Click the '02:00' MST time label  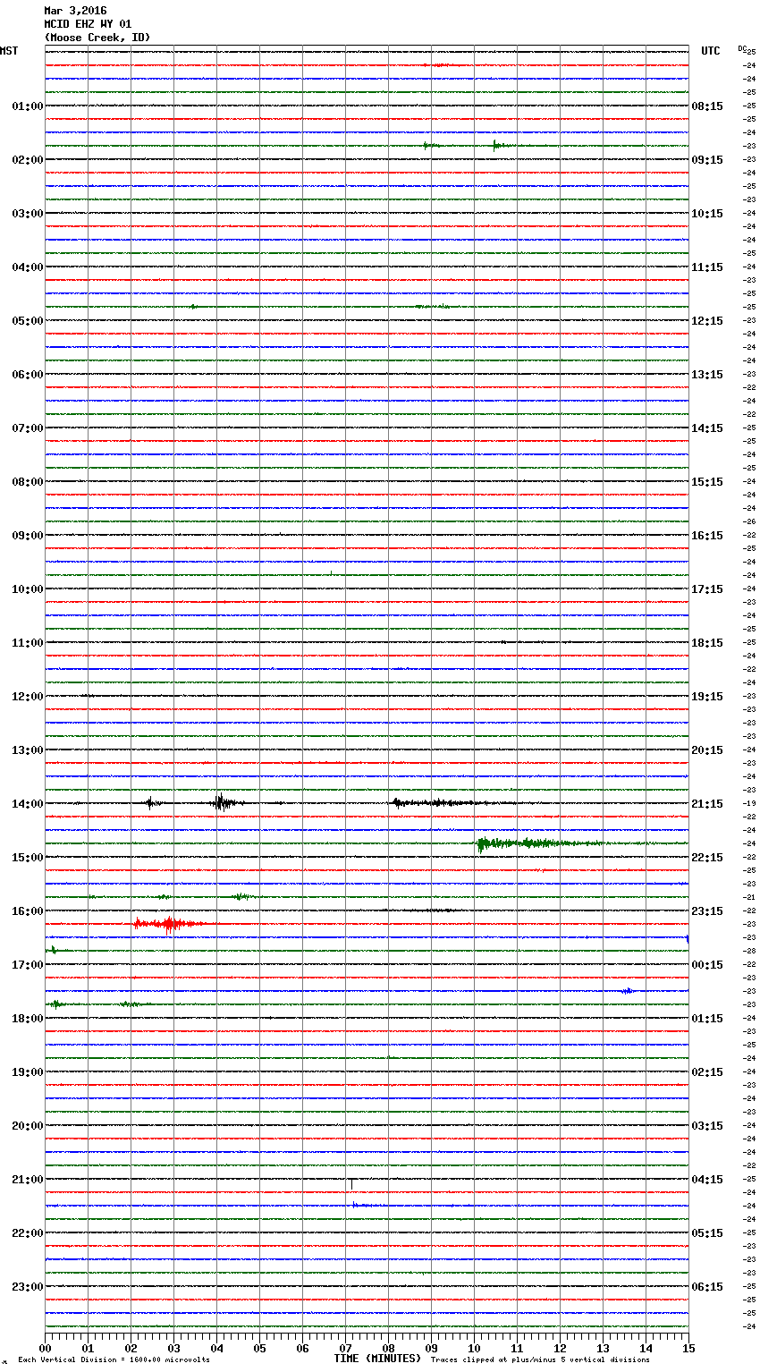click(28, 160)
